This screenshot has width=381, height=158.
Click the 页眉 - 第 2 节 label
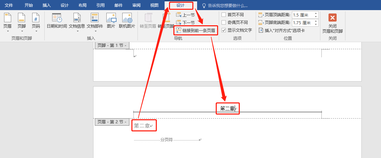click(x=112, y=122)
